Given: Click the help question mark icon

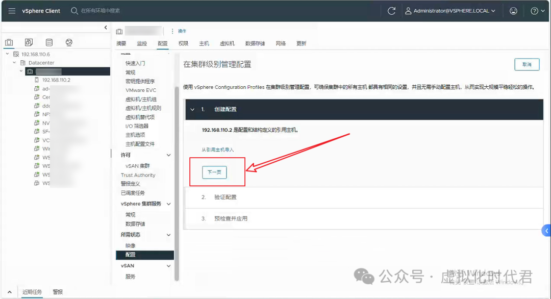Looking at the screenshot, I should (533, 10).
